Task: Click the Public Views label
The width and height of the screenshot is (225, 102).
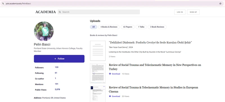Action: click(x=41, y=90)
